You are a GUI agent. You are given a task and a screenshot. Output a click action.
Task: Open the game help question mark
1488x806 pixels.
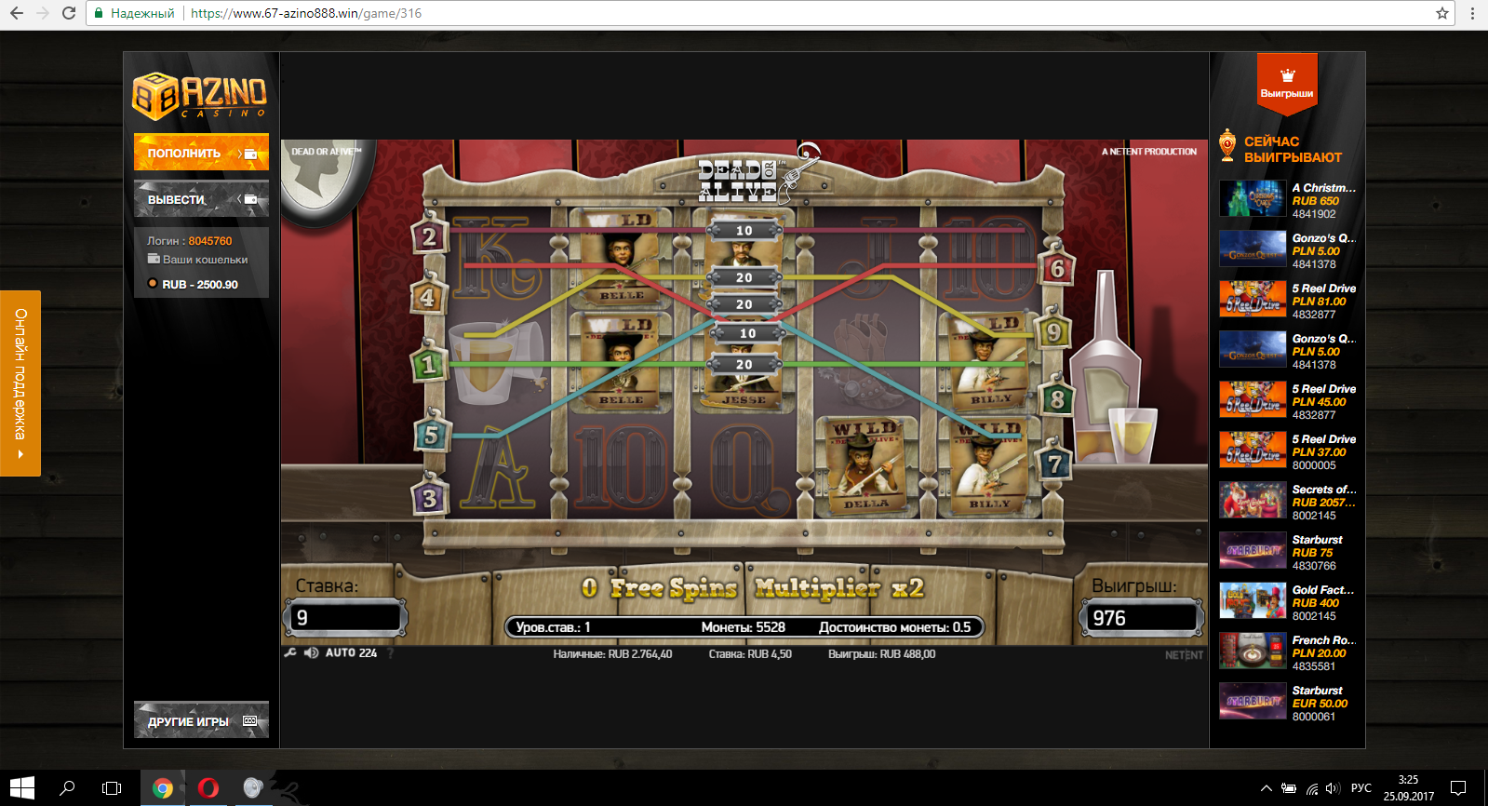(391, 653)
